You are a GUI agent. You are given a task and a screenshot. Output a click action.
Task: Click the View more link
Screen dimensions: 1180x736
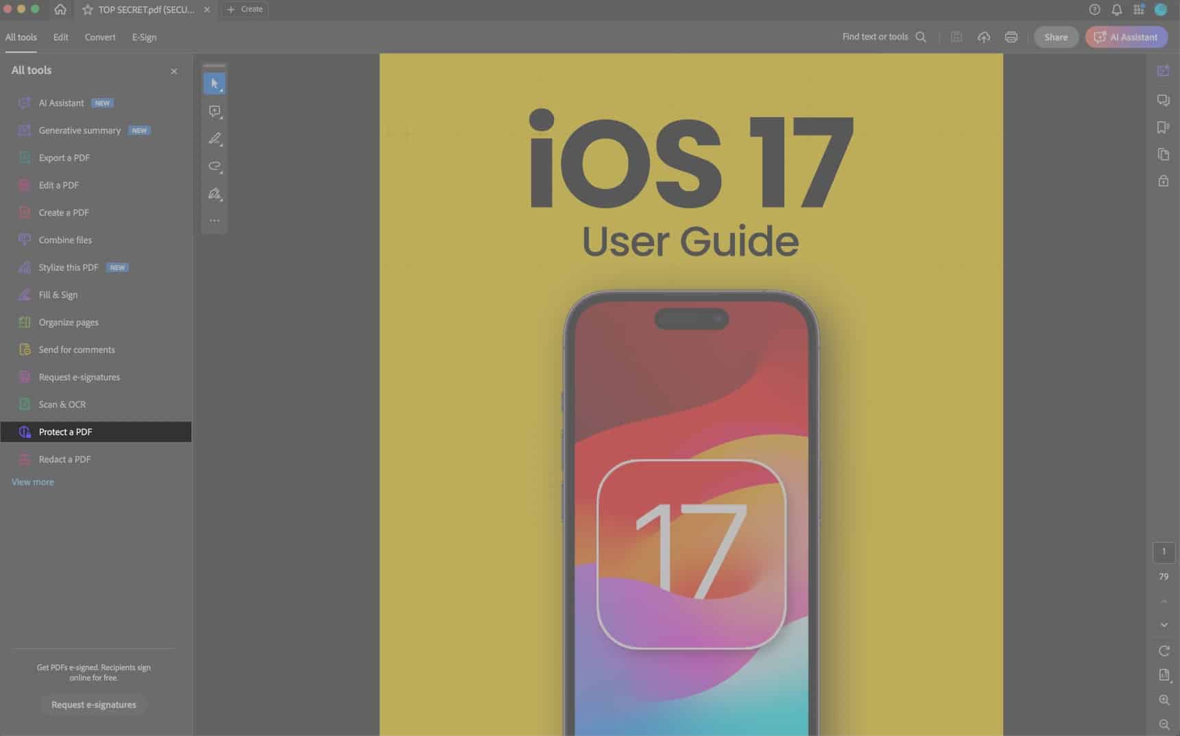click(32, 482)
